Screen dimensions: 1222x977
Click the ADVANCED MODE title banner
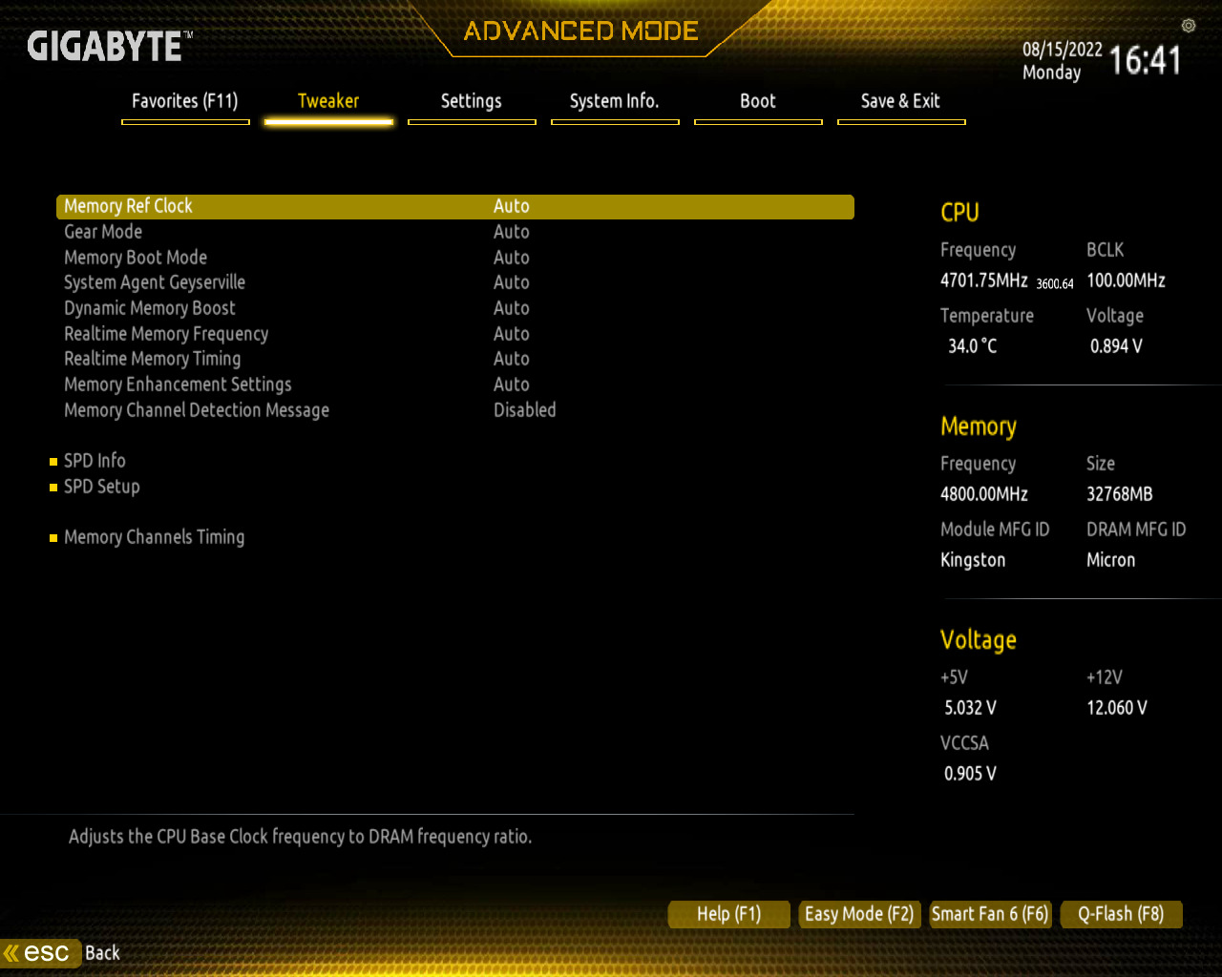pyautogui.click(x=581, y=31)
